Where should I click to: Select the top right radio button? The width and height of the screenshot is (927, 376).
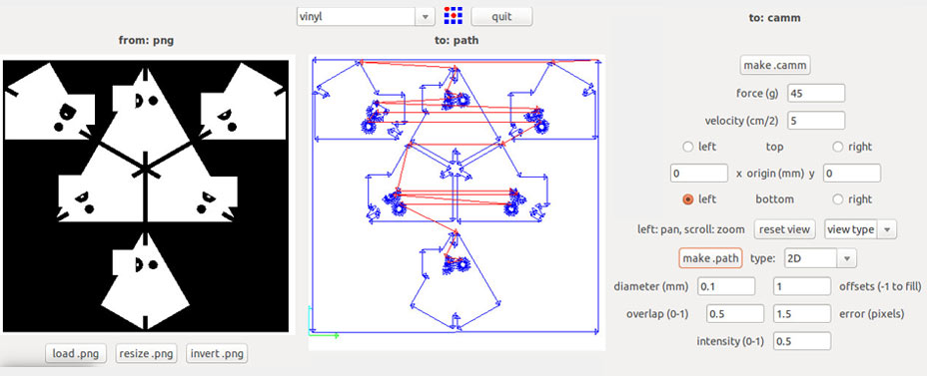[x=838, y=147]
